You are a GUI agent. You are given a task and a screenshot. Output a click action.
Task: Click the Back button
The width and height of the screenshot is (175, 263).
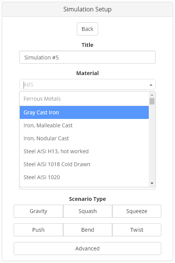pos(87,29)
